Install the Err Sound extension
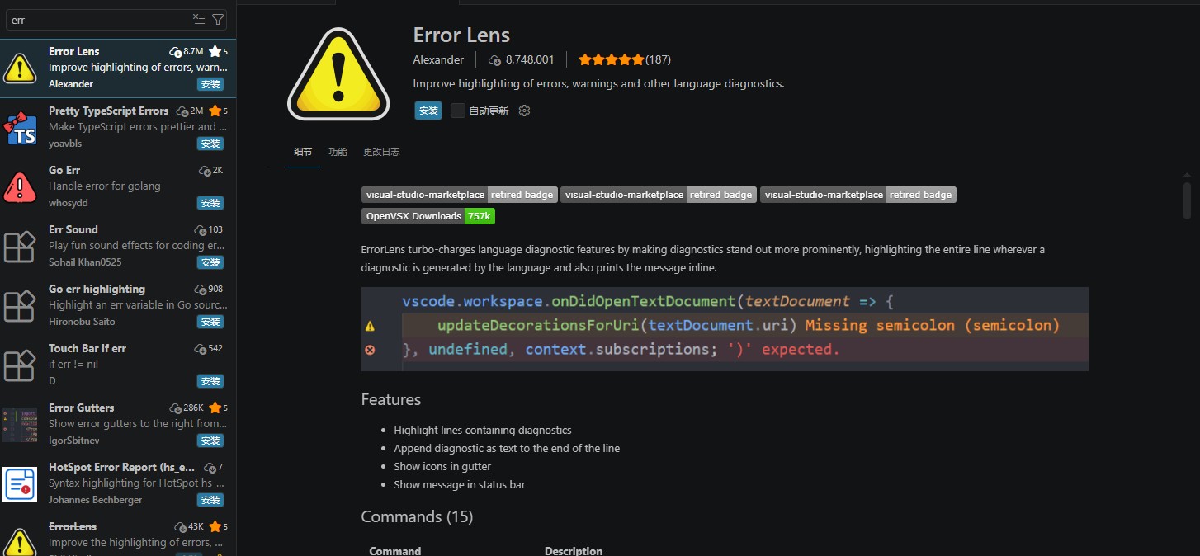1200x556 pixels. coord(210,262)
